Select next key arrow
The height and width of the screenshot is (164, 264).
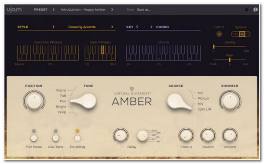pos(151,26)
